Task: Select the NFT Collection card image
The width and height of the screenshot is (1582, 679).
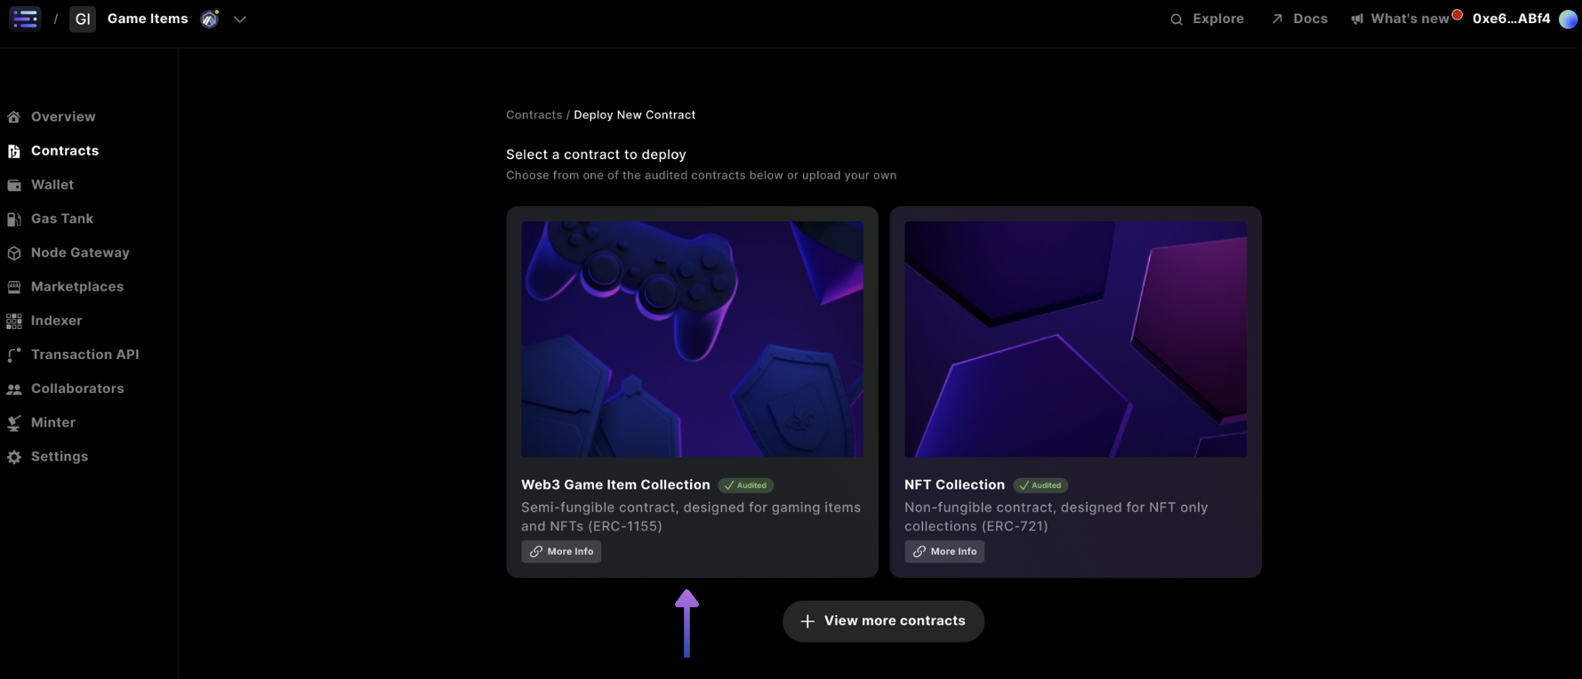Action: point(1075,339)
